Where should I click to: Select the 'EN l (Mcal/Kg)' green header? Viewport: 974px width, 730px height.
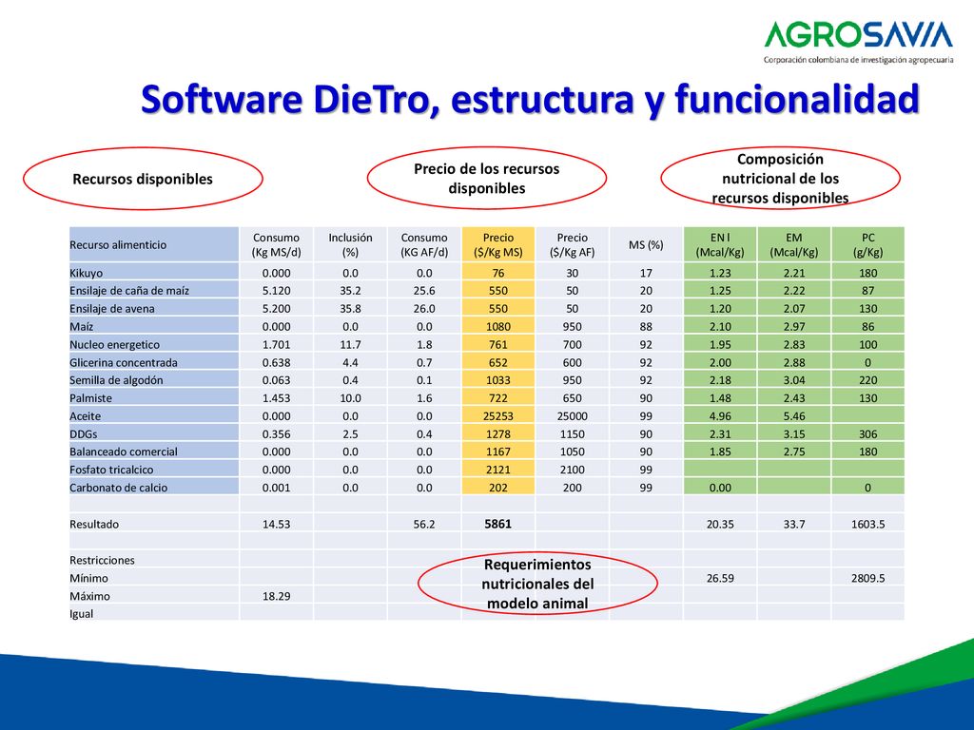click(x=720, y=244)
